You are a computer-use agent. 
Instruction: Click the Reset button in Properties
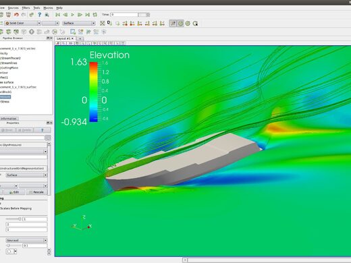[x=7, y=130]
